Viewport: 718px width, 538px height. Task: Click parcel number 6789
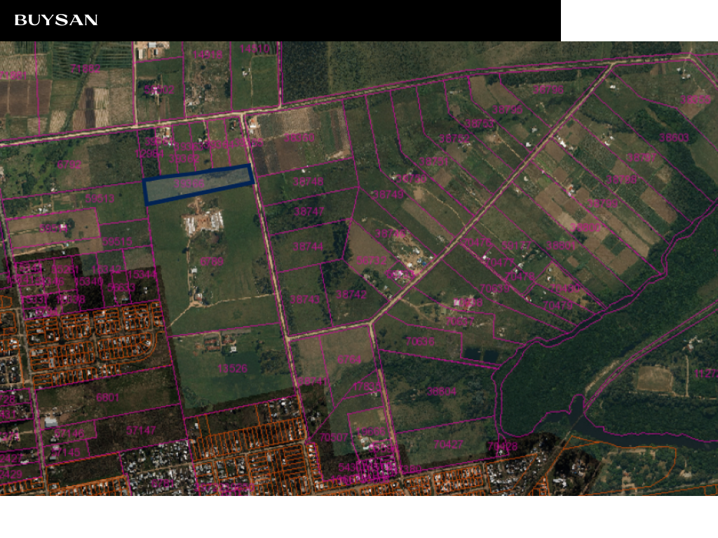(x=212, y=261)
